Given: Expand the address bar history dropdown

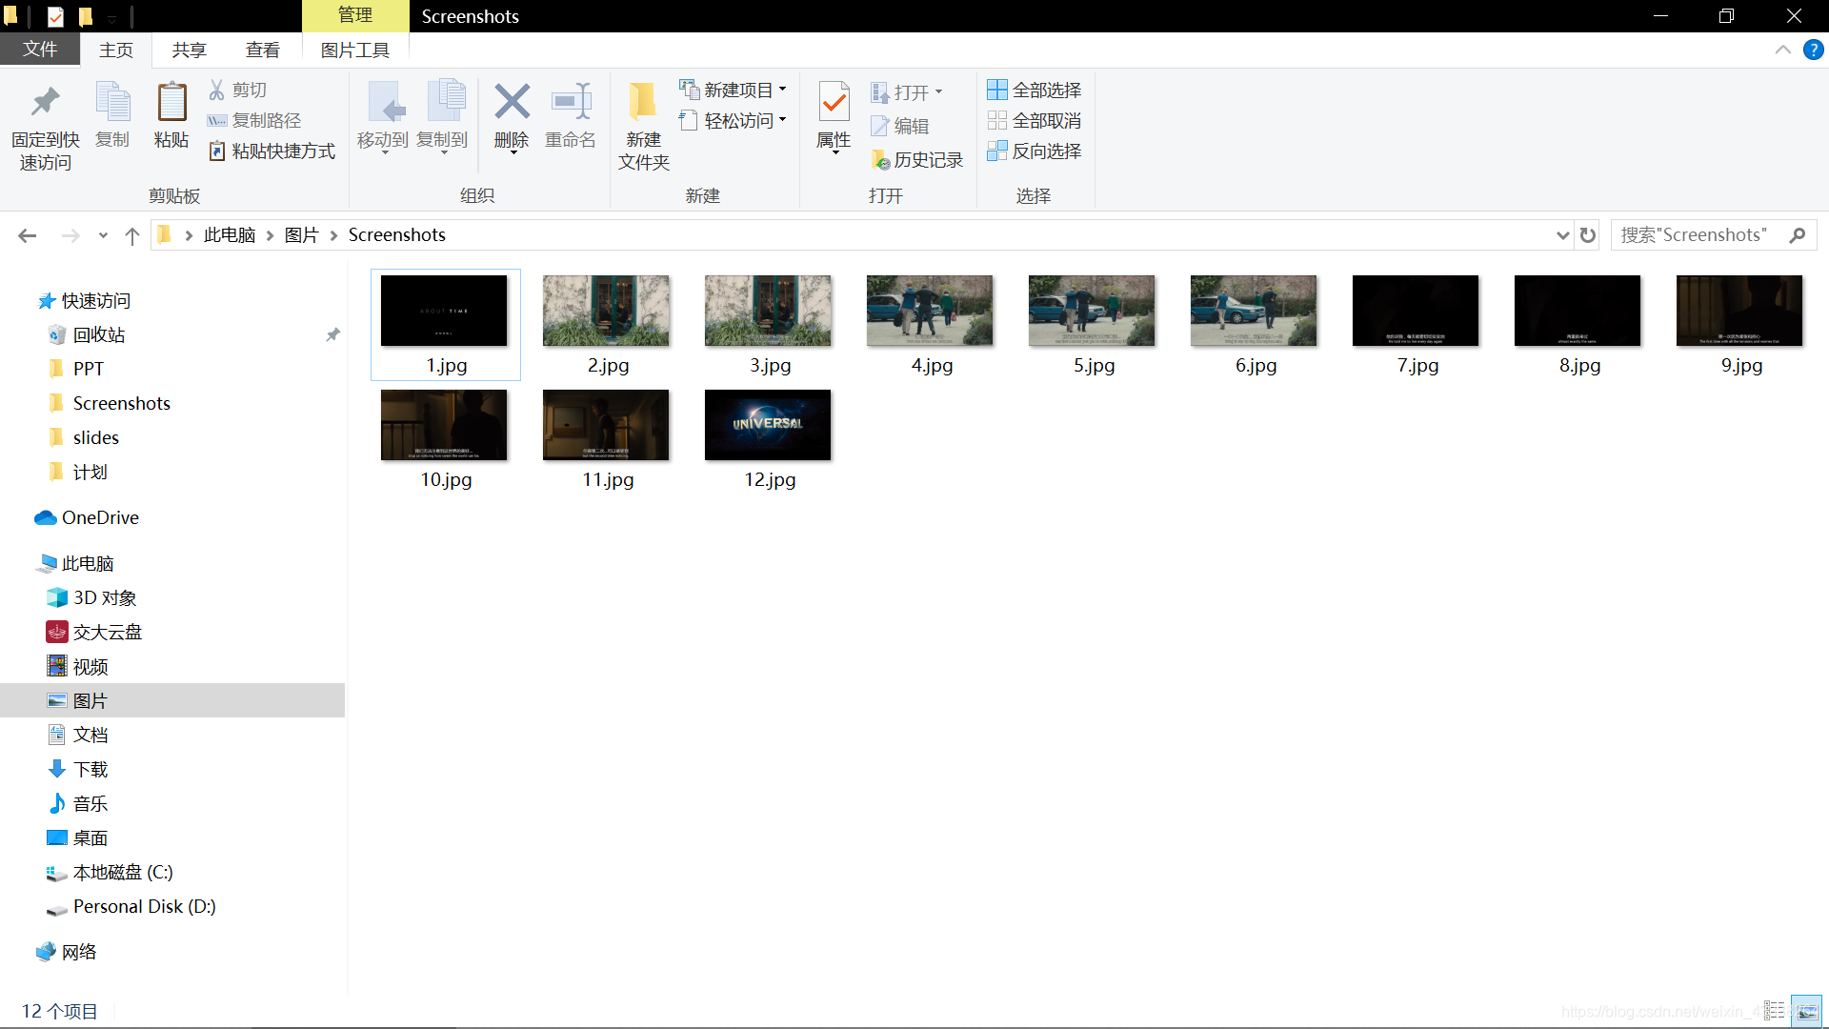Looking at the screenshot, I should pos(1562,235).
